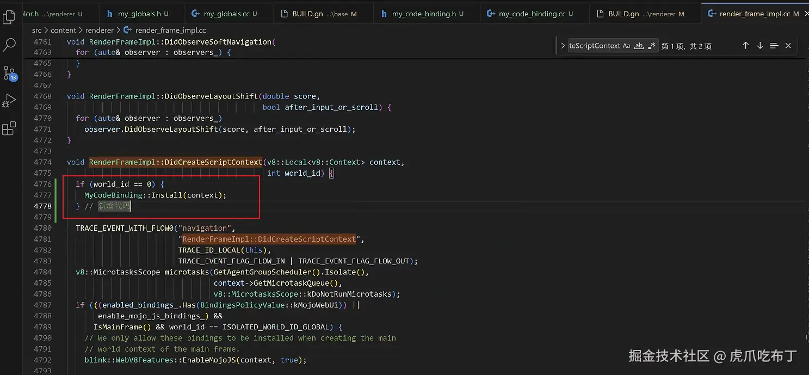Toggle Match Case in find widget
Viewport: 809px width, 375px height.
click(626, 46)
